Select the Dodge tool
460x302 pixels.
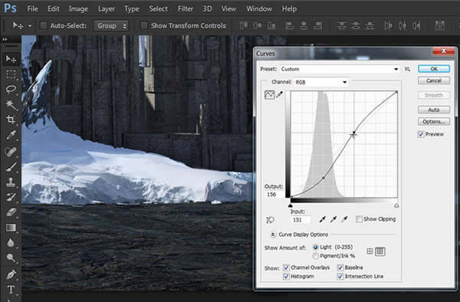(x=11, y=258)
